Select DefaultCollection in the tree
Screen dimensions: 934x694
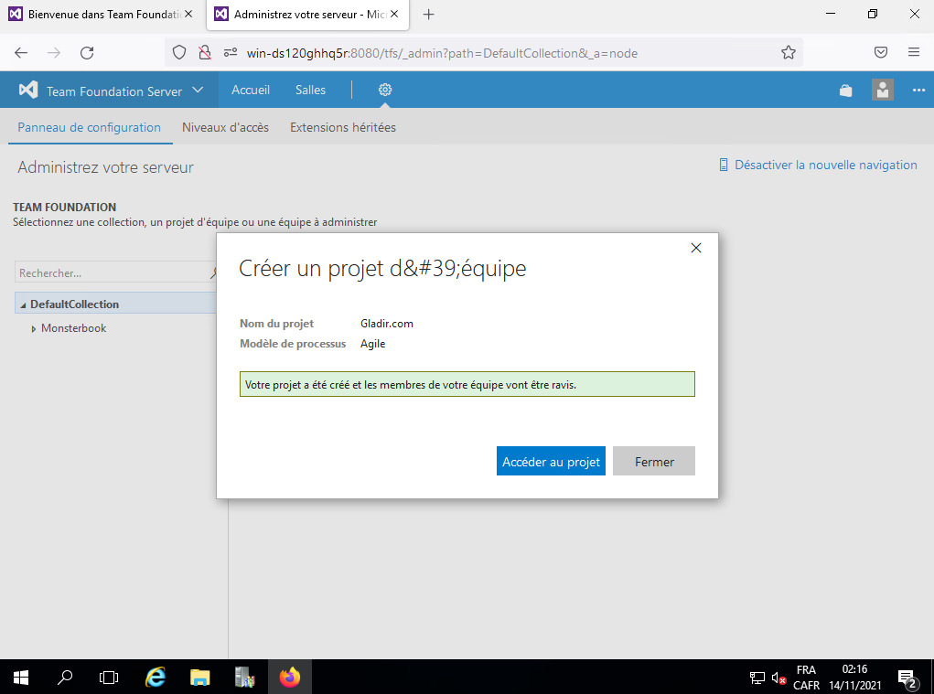point(74,304)
